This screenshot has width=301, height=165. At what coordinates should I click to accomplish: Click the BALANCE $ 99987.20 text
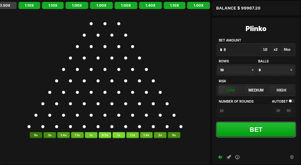point(238,8)
